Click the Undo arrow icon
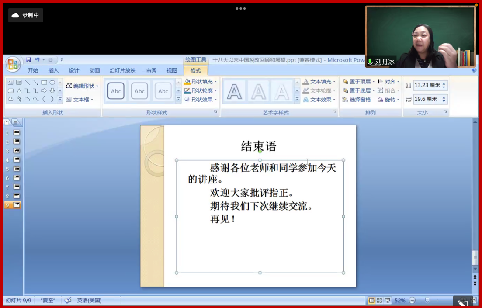Viewport: 482px width, 308px height. pos(38,60)
